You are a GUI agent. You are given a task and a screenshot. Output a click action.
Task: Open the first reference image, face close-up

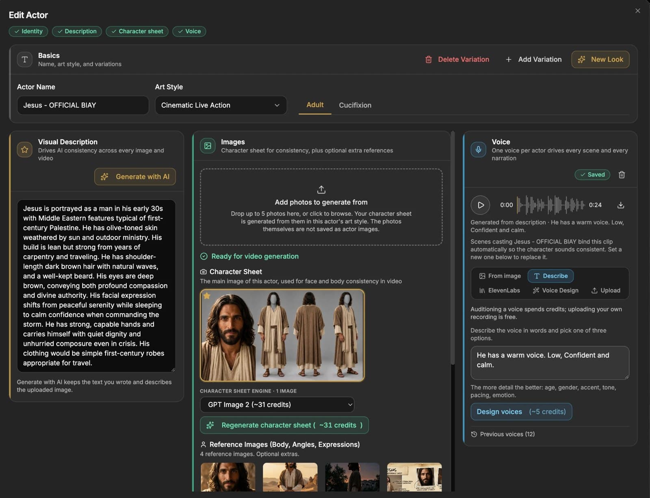pos(228,477)
